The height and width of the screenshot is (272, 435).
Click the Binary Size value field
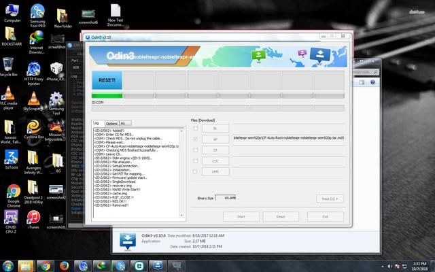226,198
